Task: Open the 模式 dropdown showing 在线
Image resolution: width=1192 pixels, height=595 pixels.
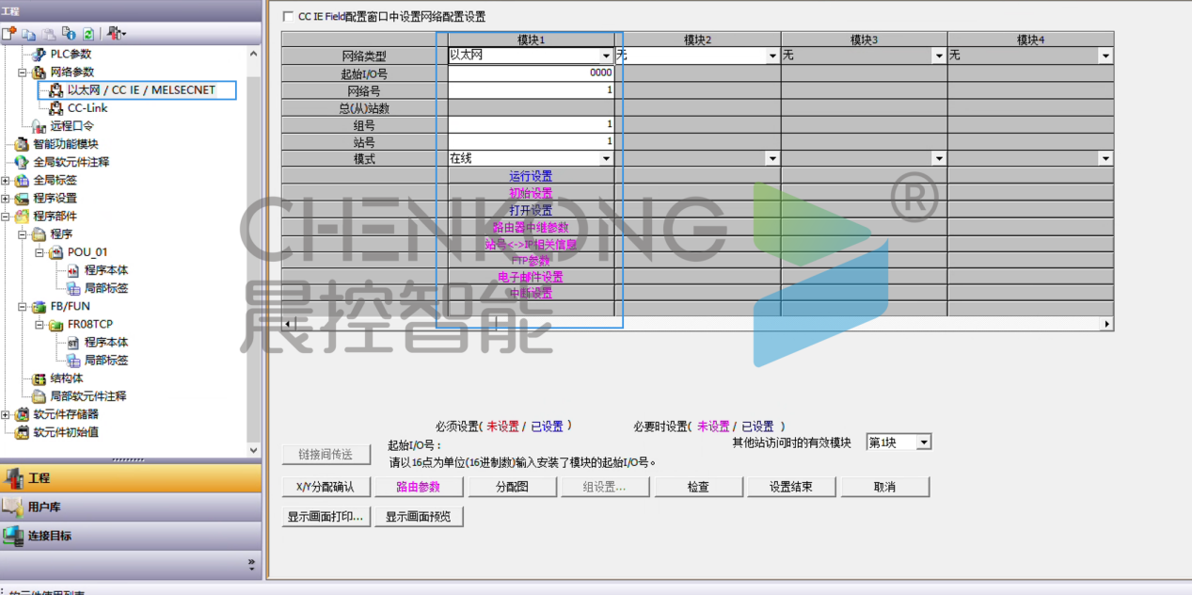Action: point(606,159)
